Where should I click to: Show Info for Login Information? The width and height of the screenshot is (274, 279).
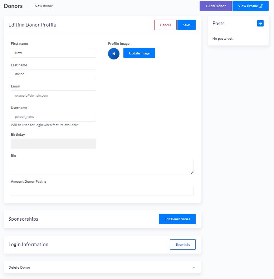(x=182, y=245)
